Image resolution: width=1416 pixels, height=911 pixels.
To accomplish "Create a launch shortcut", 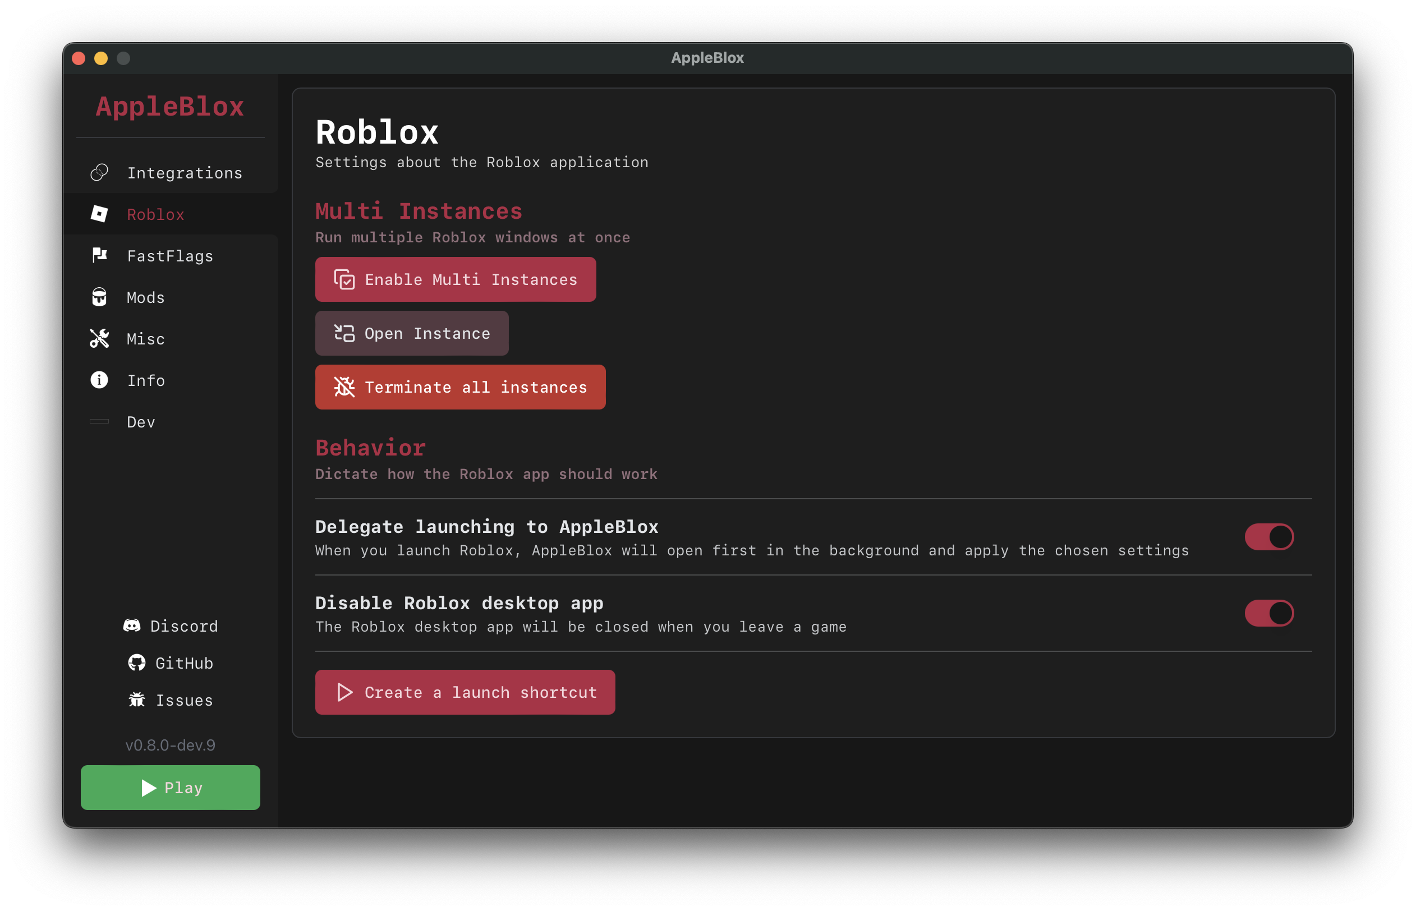I will coord(466,692).
